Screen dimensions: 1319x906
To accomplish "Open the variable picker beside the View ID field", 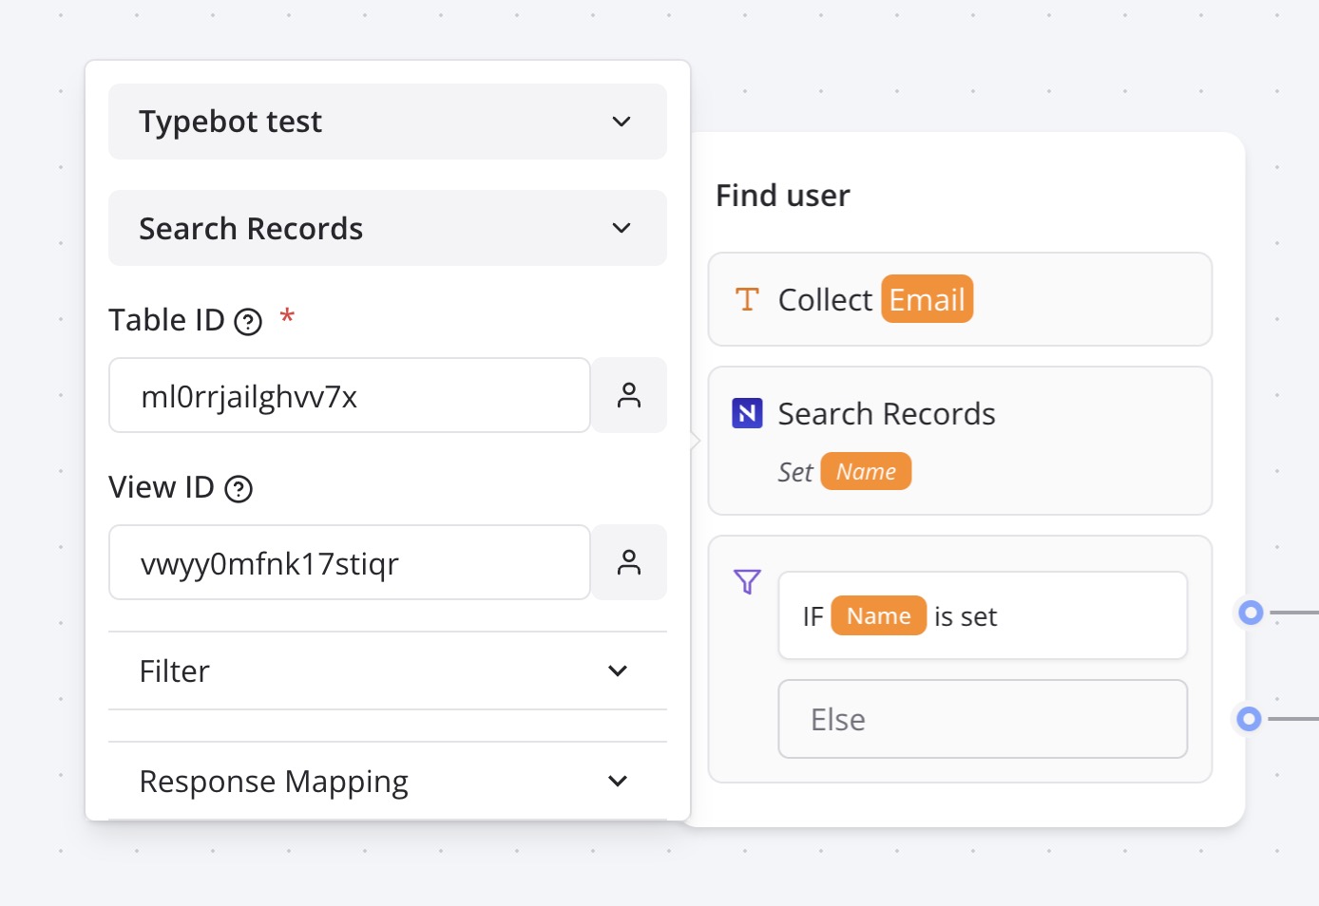I will 629,562.
